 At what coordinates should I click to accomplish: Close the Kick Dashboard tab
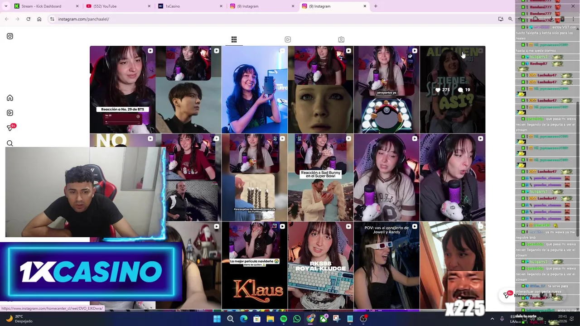[x=77, y=6]
